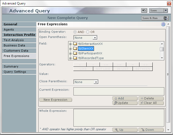Click the undo arrow icon in header

point(144,11)
